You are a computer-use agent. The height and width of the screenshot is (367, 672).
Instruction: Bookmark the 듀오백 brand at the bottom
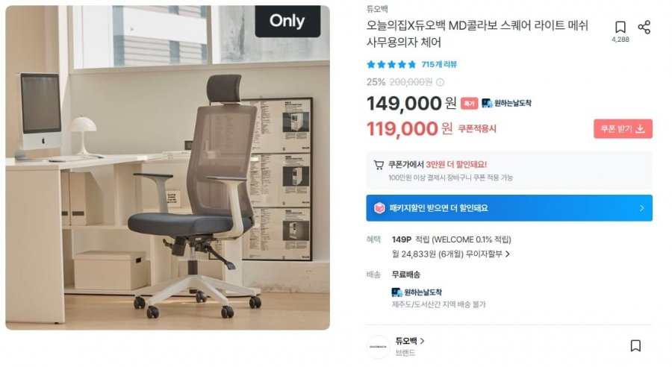(x=635, y=346)
